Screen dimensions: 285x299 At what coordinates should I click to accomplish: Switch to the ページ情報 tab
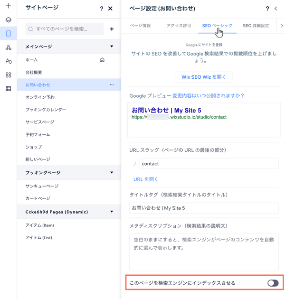tap(140, 26)
